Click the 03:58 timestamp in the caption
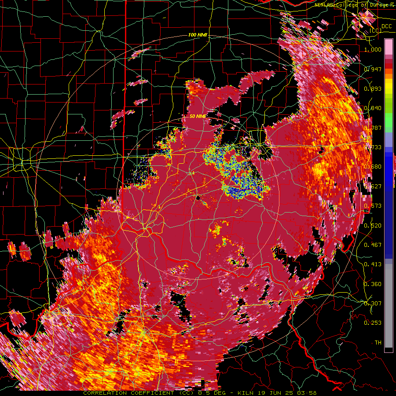The image size is (396, 396). 306,393
